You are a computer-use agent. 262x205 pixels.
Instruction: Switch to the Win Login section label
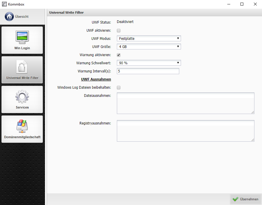[x=22, y=48]
